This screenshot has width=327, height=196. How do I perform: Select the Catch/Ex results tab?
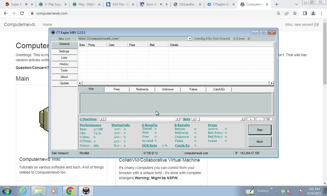219,89
